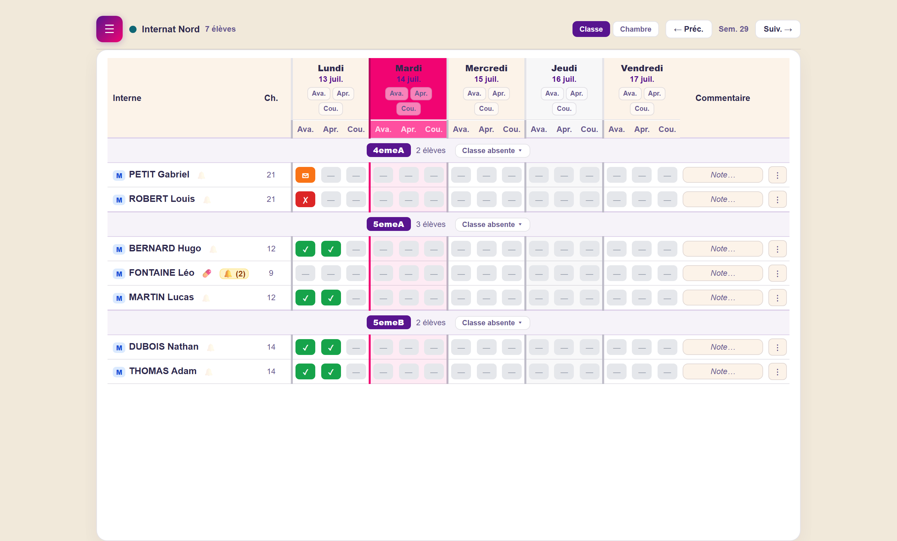Open the hamburger menu button

point(109,29)
